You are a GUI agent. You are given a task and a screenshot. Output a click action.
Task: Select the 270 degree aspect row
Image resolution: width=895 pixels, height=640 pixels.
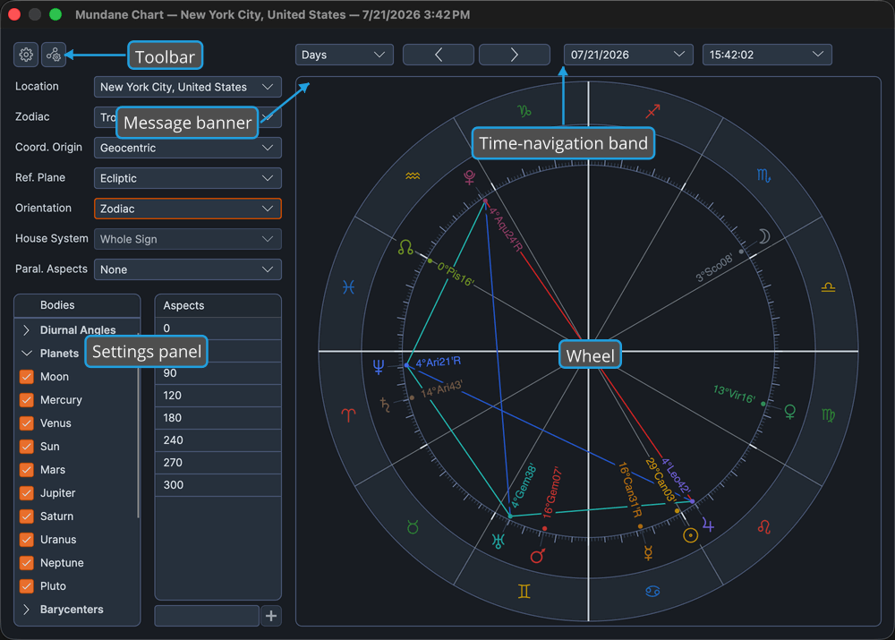click(218, 463)
